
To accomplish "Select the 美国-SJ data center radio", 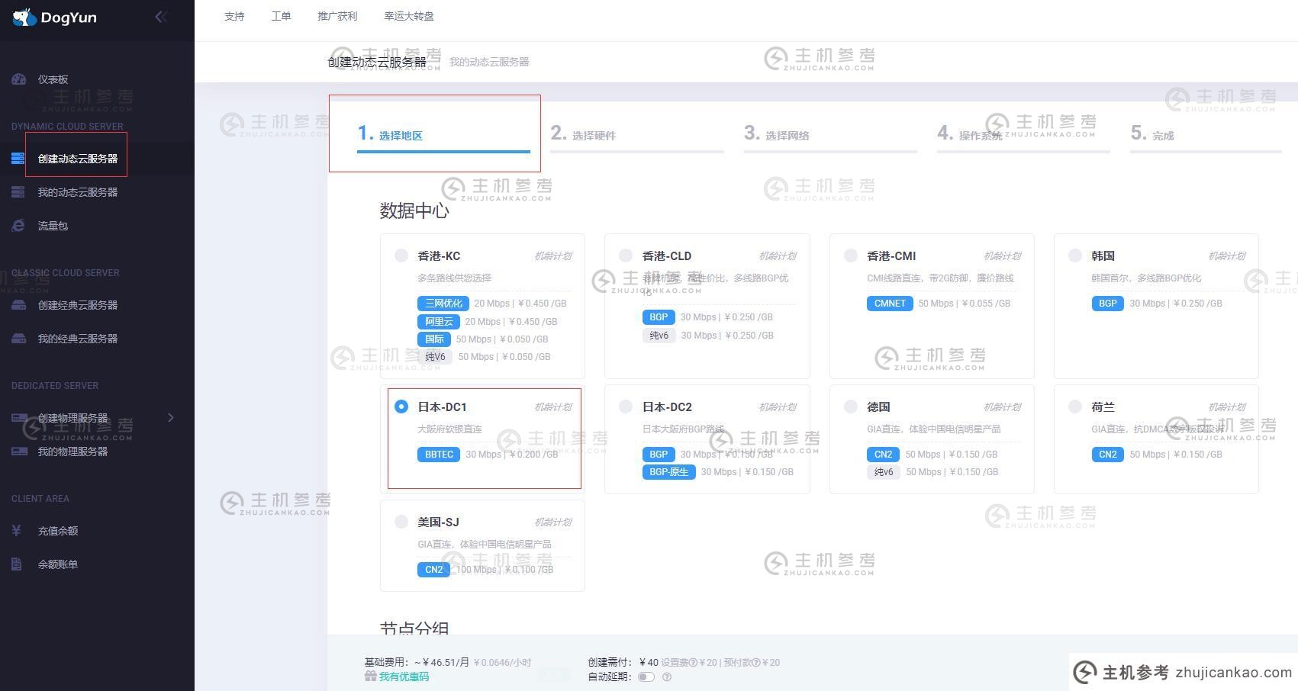I will tap(401, 522).
